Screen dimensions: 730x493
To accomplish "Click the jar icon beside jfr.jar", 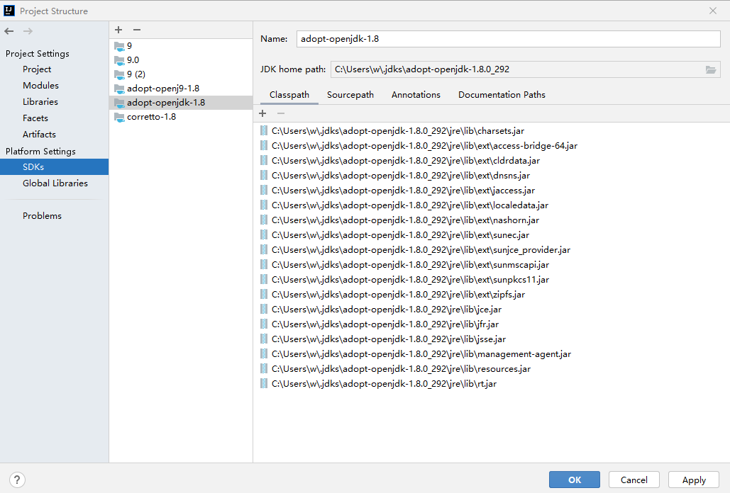I will pos(264,324).
